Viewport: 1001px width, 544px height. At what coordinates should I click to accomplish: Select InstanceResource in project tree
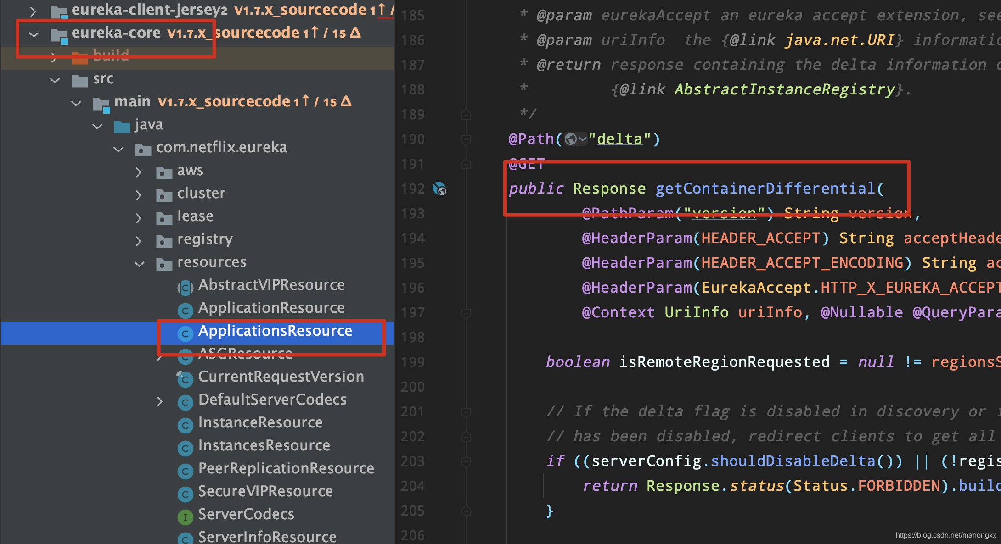tap(260, 422)
